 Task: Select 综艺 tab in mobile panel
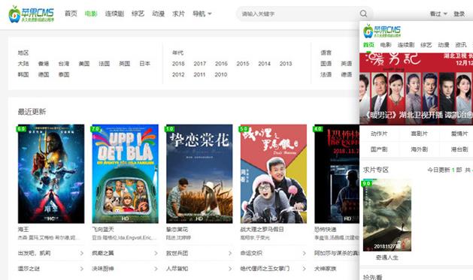click(x=426, y=45)
